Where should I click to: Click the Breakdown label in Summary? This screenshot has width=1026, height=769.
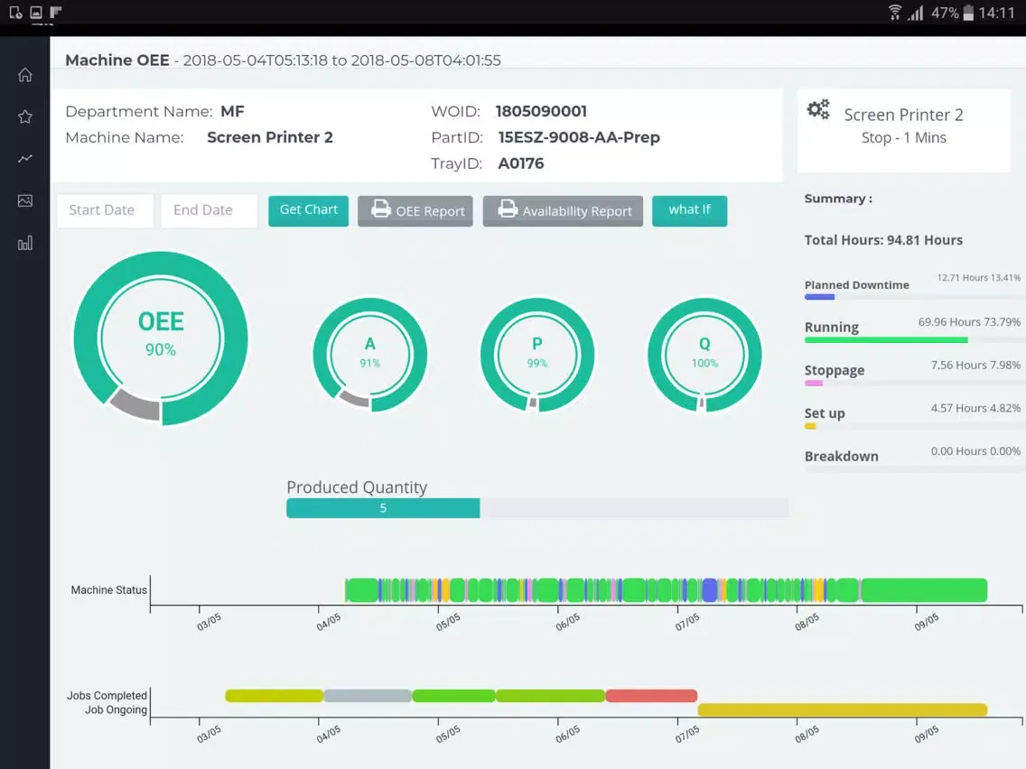[x=842, y=457]
